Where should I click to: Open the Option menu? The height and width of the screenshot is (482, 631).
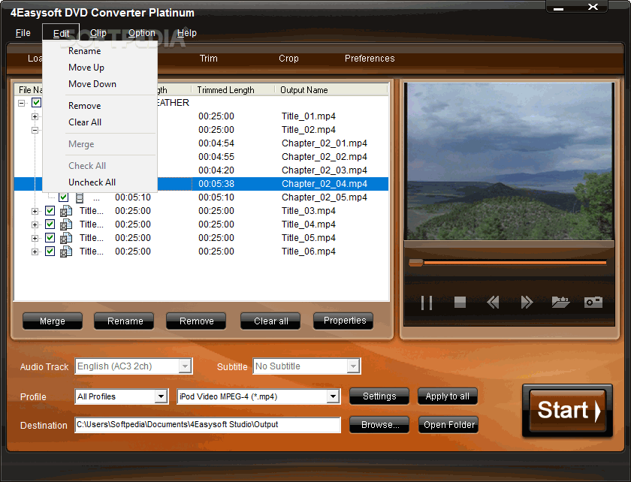142,33
